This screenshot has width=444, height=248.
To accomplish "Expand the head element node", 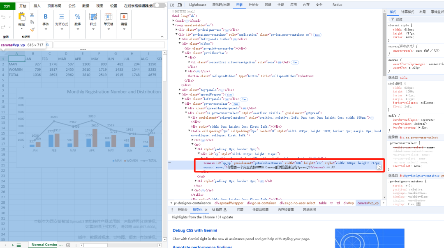I will (173, 21).
